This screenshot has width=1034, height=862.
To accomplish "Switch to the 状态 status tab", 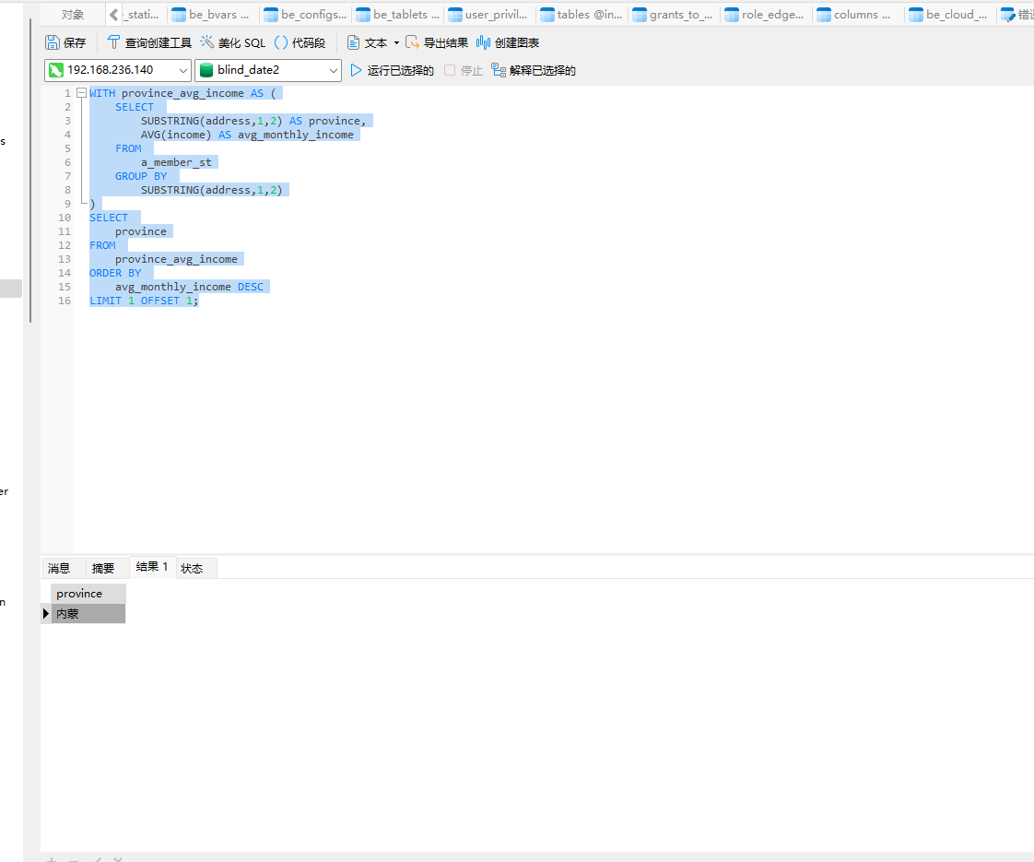I will point(192,568).
